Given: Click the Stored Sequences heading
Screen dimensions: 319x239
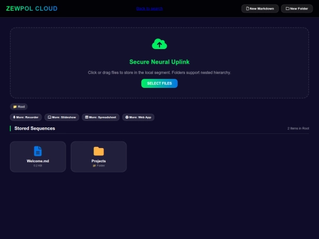Looking at the screenshot, I should pyautogui.click(x=35, y=128).
